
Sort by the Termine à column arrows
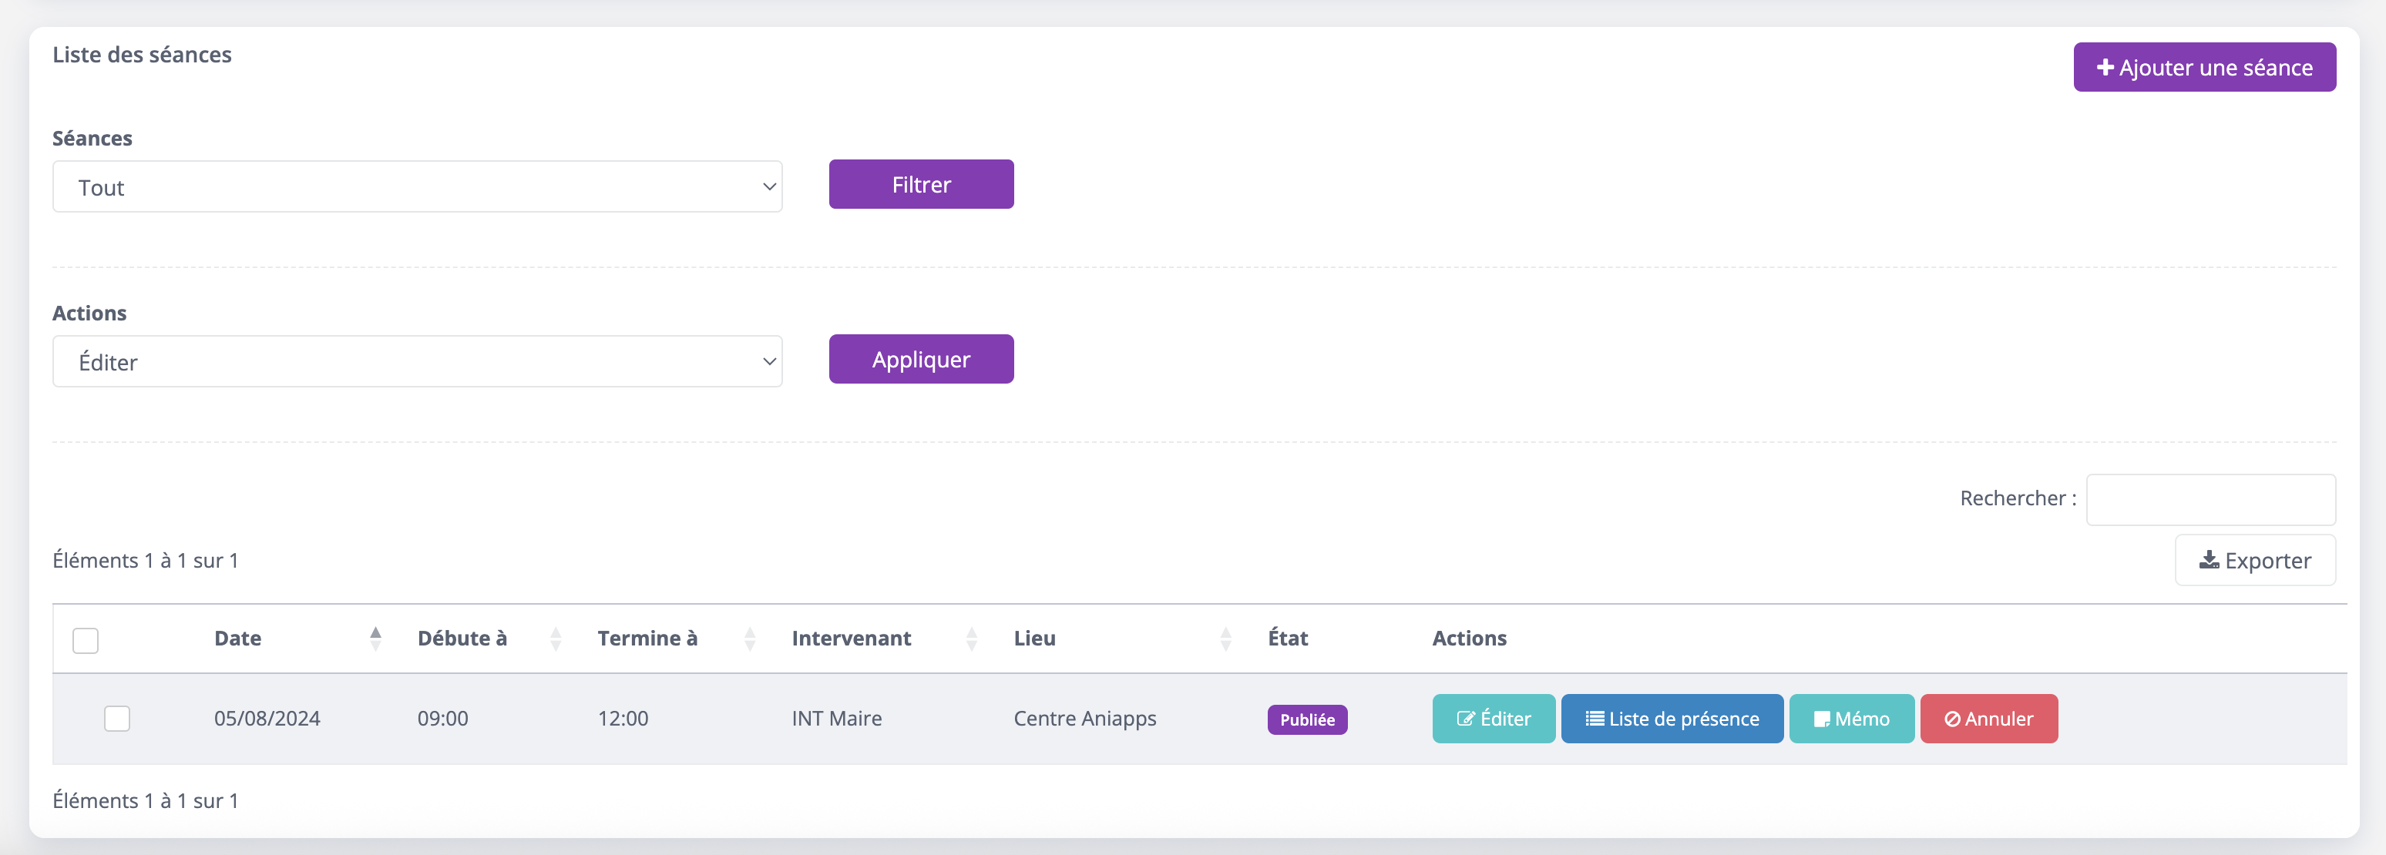(x=751, y=639)
